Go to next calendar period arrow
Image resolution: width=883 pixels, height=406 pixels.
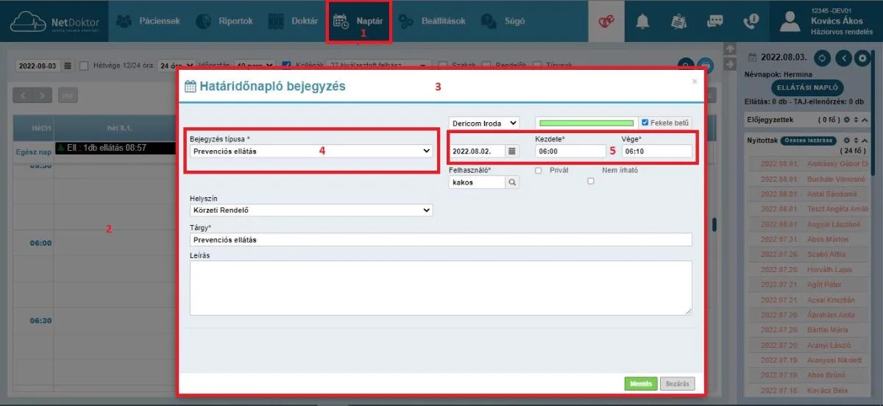pyautogui.click(x=43, y=95)
